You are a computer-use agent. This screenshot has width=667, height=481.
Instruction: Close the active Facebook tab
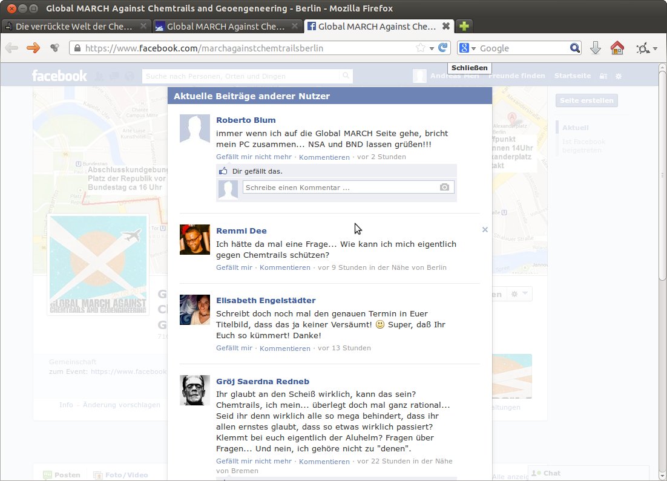[446, 27]
